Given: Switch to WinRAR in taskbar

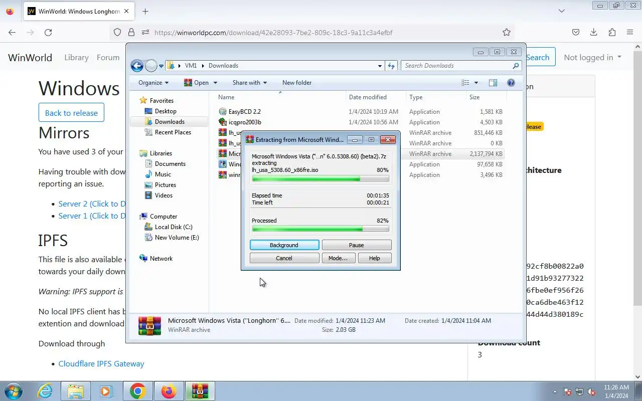Looking at the screenshot, I should (x=200, y=391).
